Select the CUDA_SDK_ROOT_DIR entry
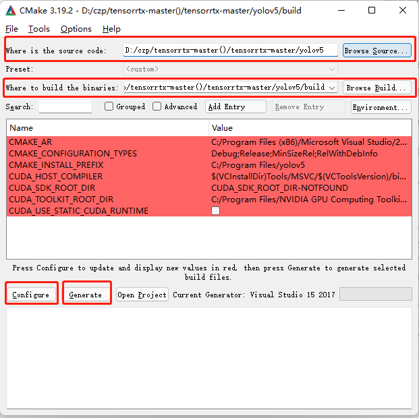The width and height of the screenshot is (419, 418). click(52, 188)
